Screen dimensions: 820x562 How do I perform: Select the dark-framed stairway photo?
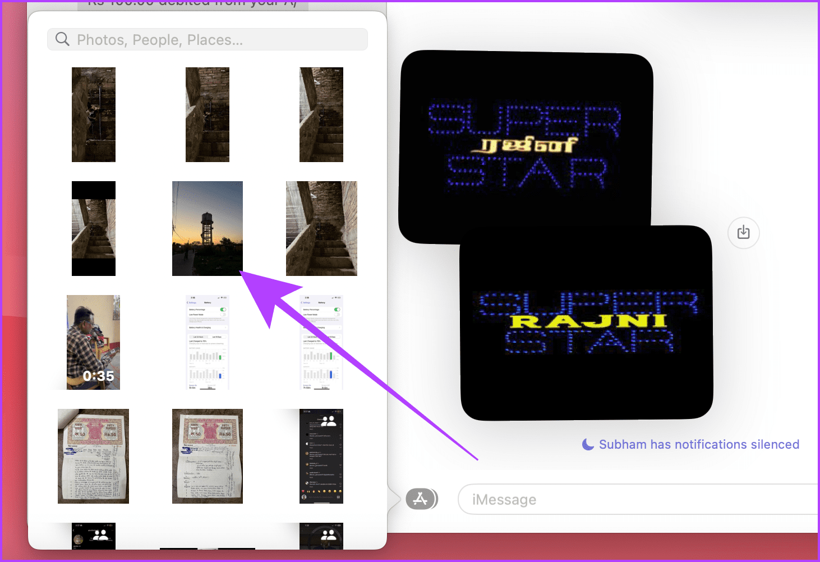tap(93, 228)
